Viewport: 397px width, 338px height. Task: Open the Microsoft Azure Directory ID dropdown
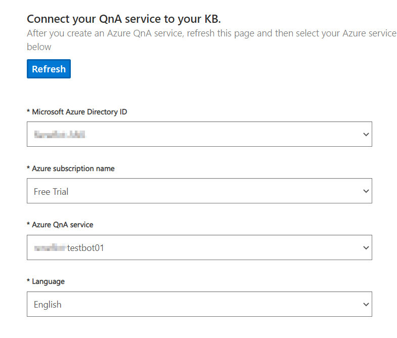199,134
